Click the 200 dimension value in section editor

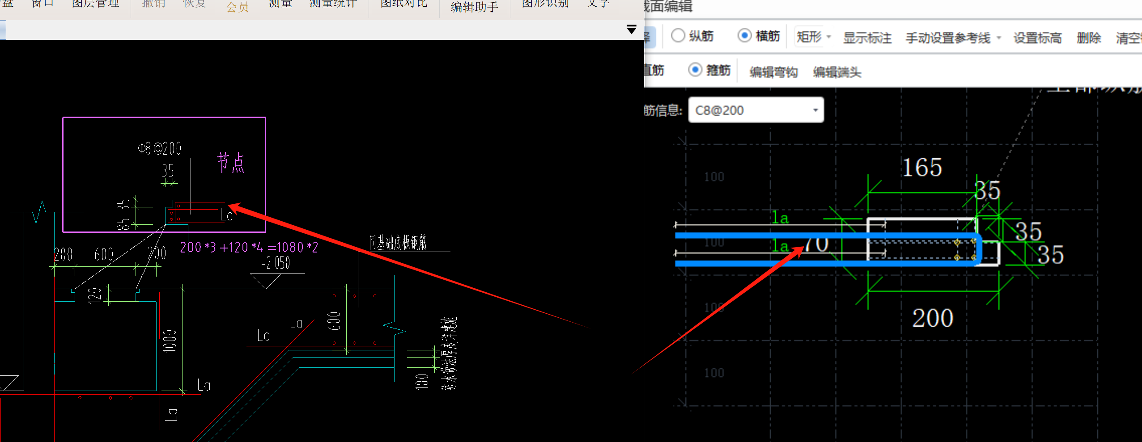(933, 318)
